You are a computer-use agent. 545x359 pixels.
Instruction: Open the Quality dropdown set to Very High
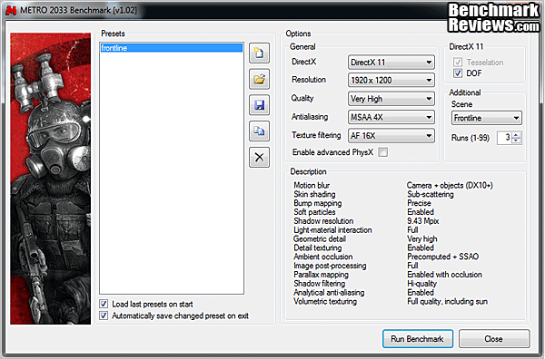[x=391, y=99]
